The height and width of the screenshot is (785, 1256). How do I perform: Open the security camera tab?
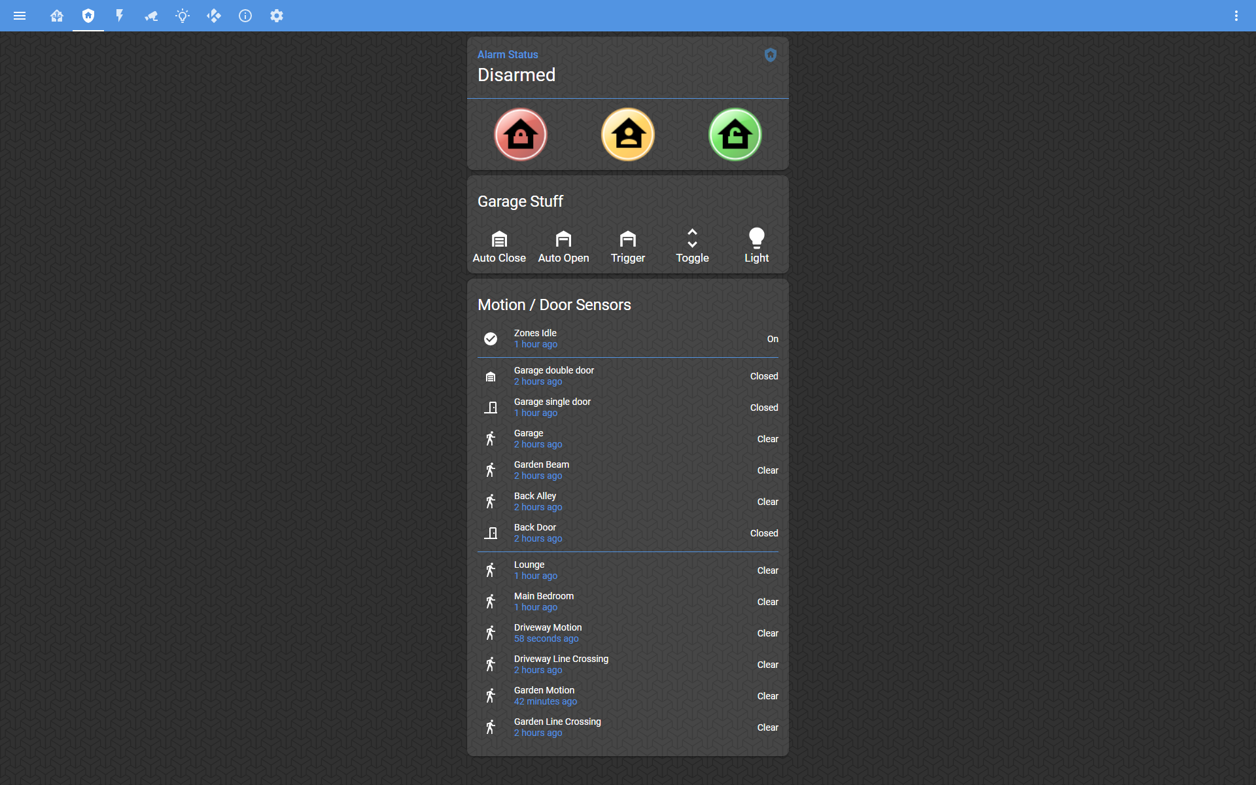point(151,16)
